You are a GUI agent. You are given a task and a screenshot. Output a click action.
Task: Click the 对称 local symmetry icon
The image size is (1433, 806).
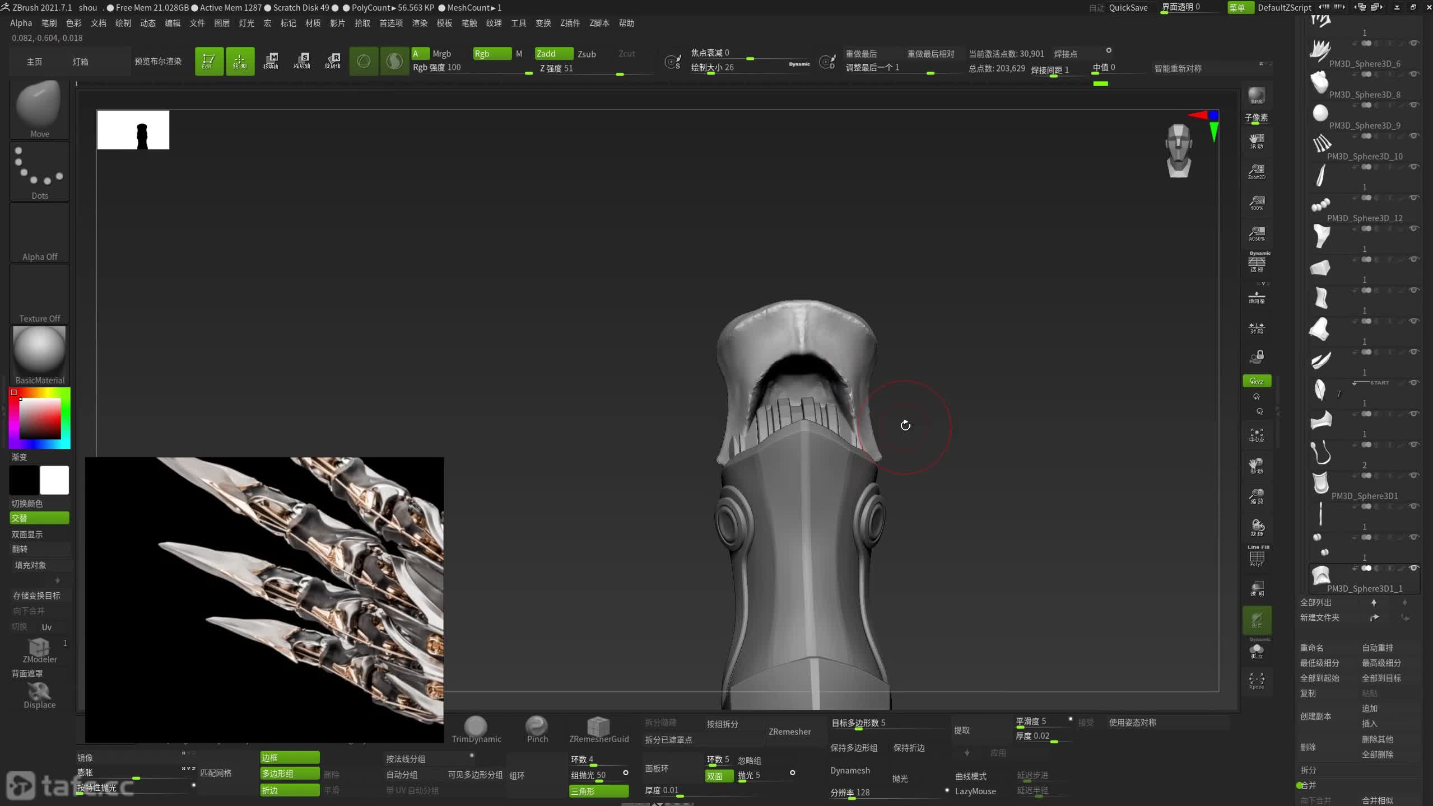click(1257, 328)
